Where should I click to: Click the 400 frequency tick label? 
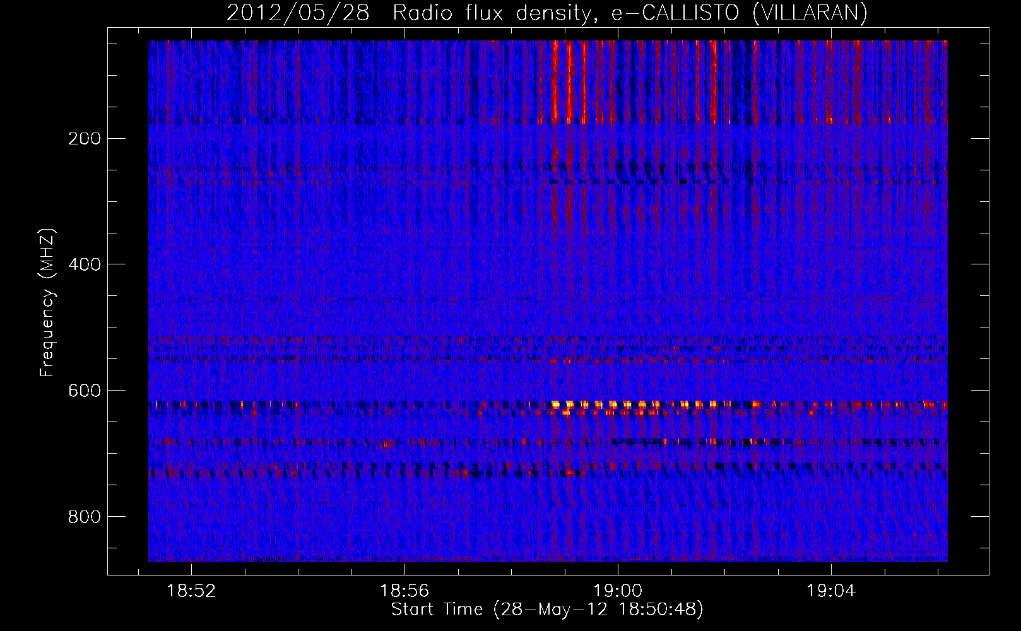(x=84, y=264)
